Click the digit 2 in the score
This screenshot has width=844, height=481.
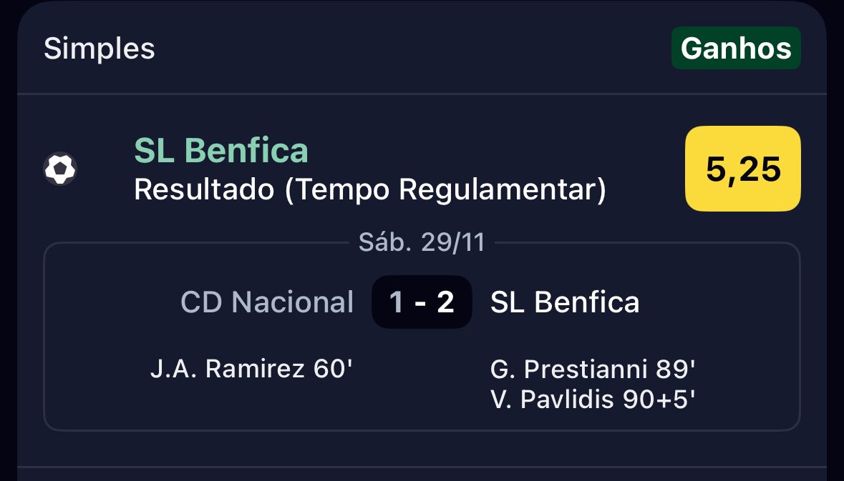446,302
